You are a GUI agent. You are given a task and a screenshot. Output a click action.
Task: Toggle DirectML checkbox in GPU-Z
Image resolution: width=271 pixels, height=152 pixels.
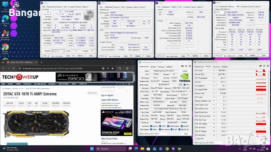point(181,126)
